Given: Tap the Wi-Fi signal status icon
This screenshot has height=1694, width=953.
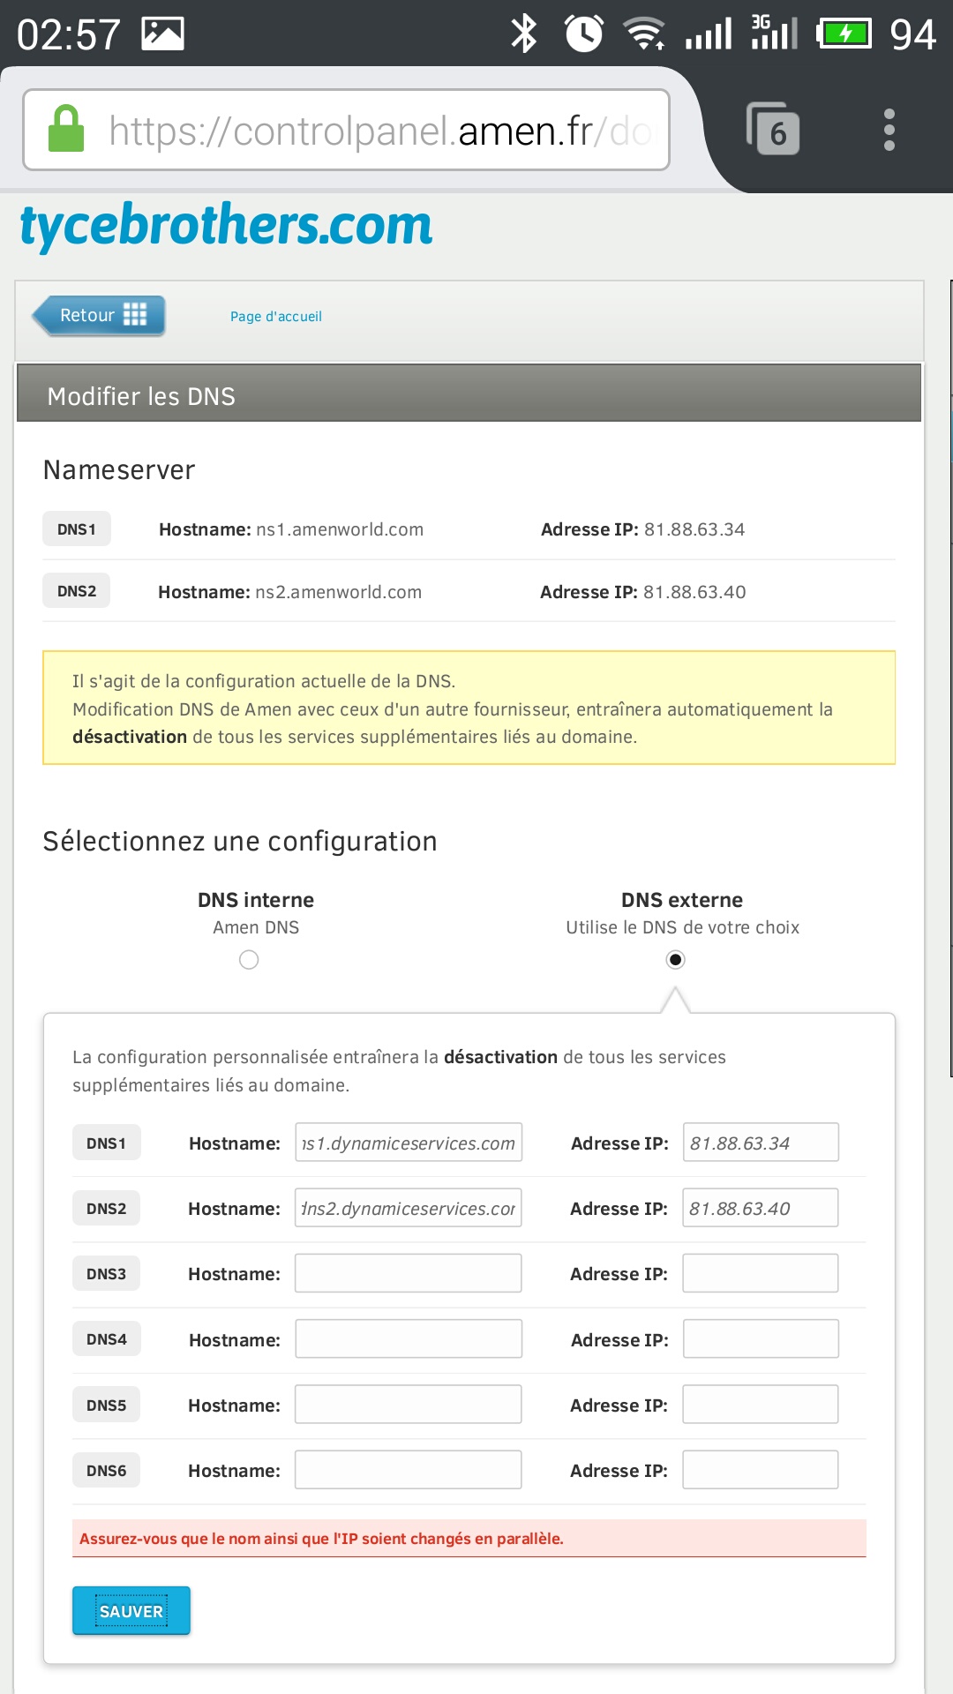Looking at the screenshot, I should coord(644,34).
